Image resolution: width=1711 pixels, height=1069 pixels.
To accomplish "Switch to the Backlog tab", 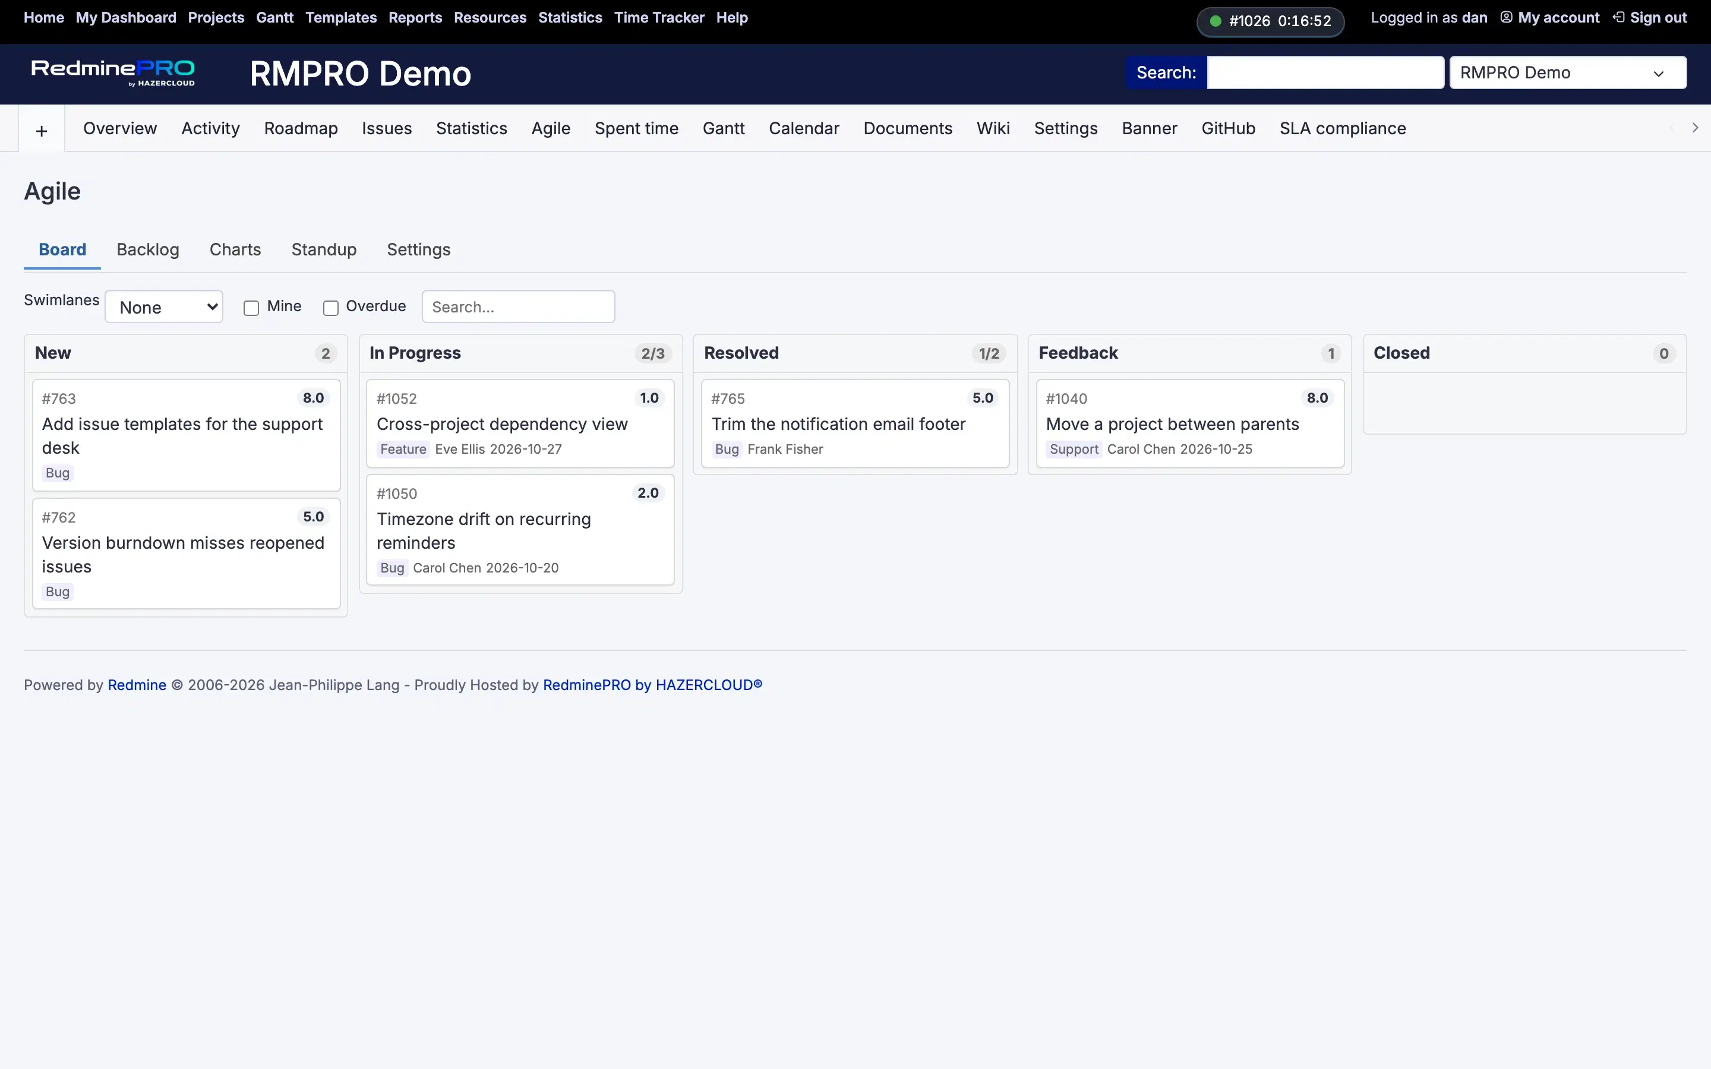I will point(148,249).
